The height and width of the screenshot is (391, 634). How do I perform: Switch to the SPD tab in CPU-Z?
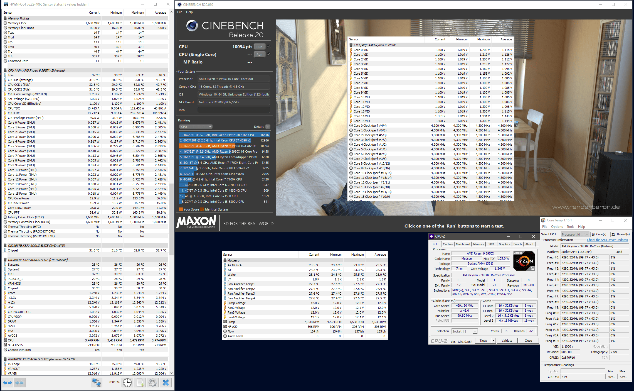tap(491, 244)
